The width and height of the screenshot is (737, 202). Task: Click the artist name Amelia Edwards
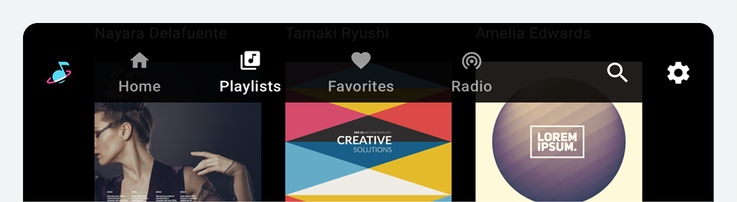coord(533,33)
